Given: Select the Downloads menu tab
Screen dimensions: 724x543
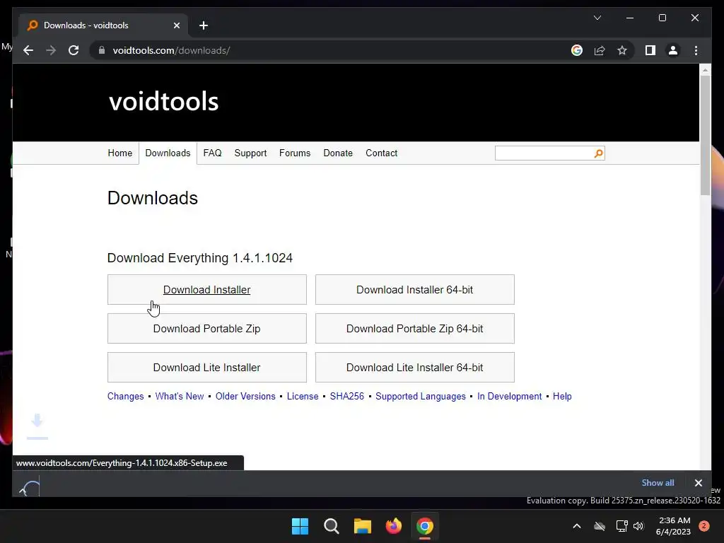Looking at the screenshot, I should 168,153.
